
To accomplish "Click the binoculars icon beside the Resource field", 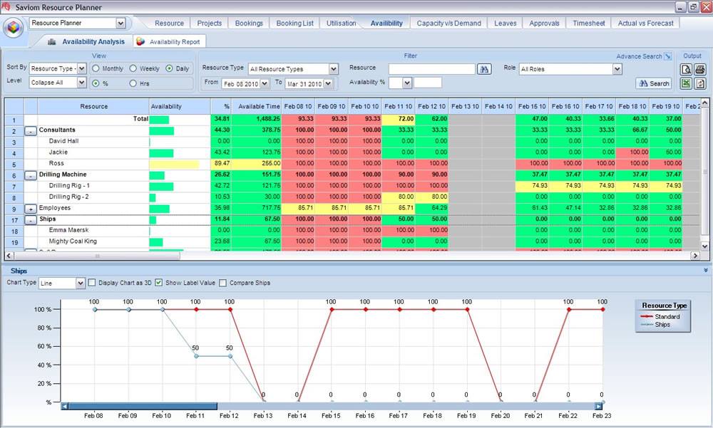I will [x=484, y=69].
